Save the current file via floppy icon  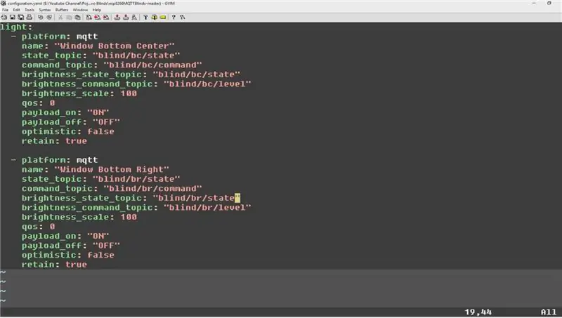tap(13, 17)
